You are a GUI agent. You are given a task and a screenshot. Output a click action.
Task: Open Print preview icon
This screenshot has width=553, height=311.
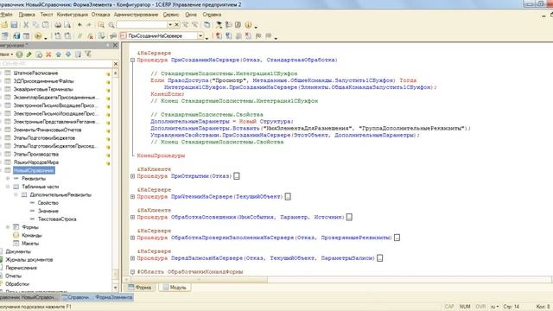pyautogui.click(x=67, y=25)
